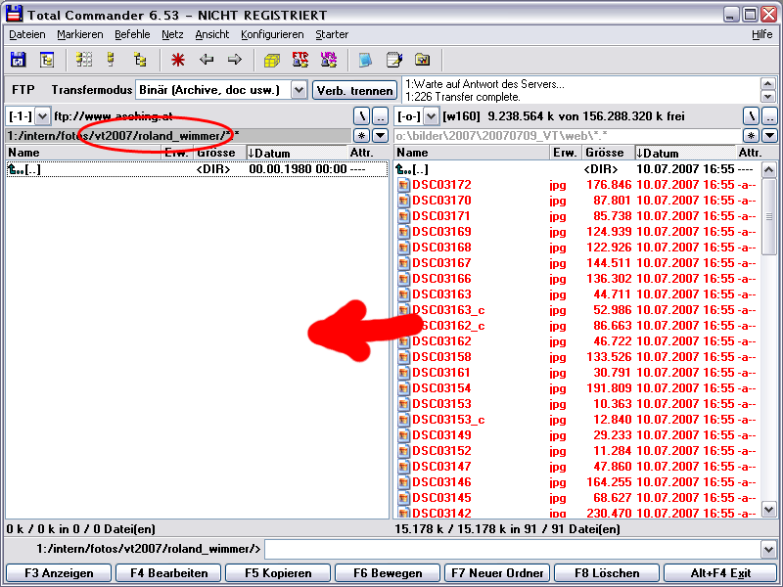Click the last yellow folder toolbar icon

click(x=423, y=60)
